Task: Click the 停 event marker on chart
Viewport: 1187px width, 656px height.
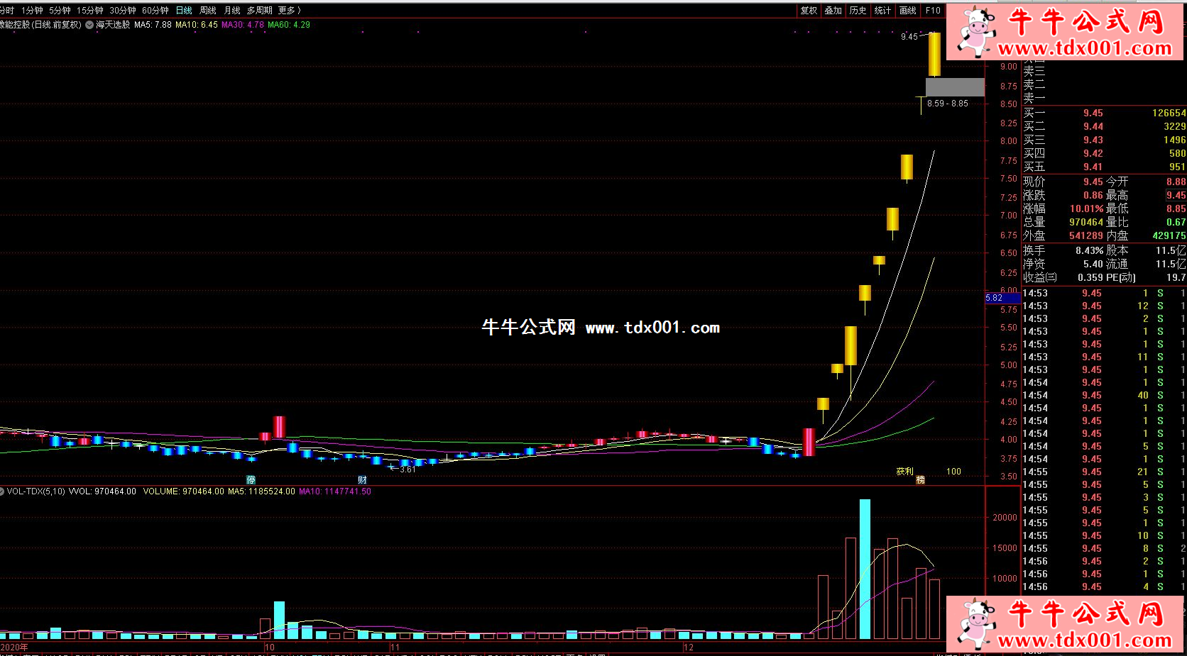Action: click(251, 480)
